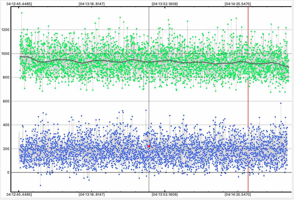Select the lowest blue outlier below -100
Viewport: 294px width, 200px height.
coord(40,185)
